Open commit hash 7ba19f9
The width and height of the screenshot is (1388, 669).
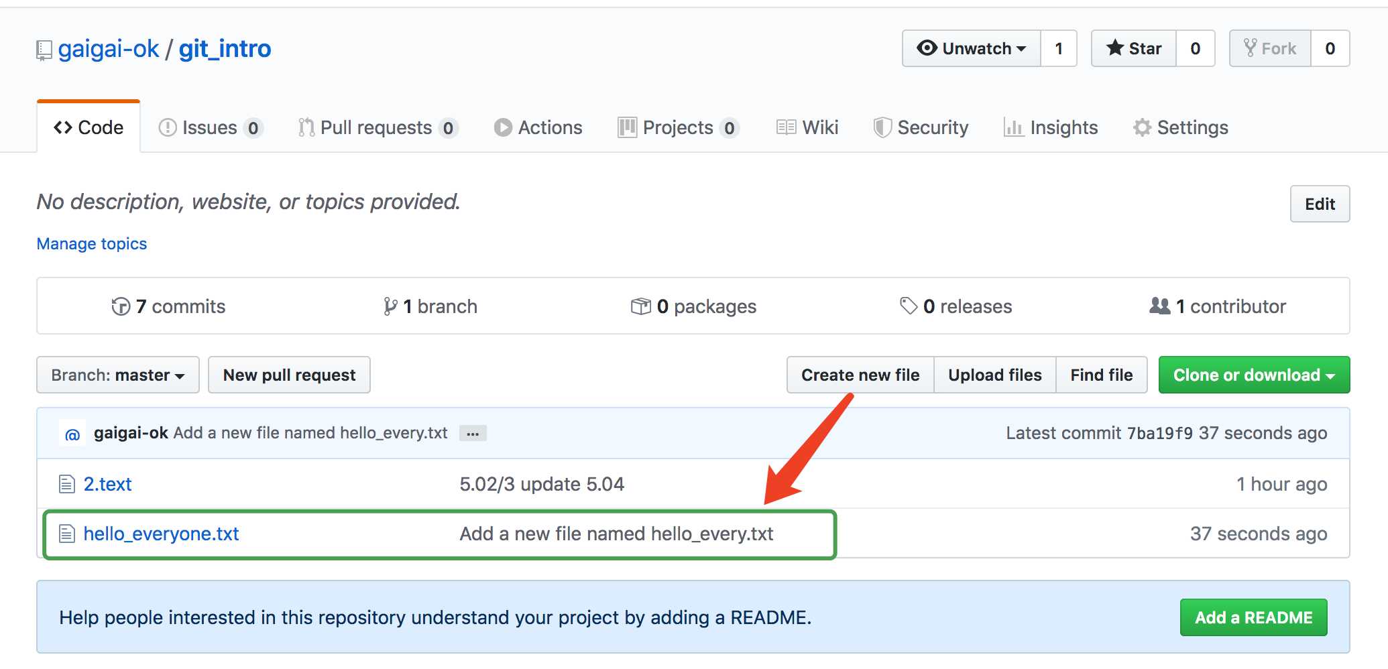[1160, 434]
